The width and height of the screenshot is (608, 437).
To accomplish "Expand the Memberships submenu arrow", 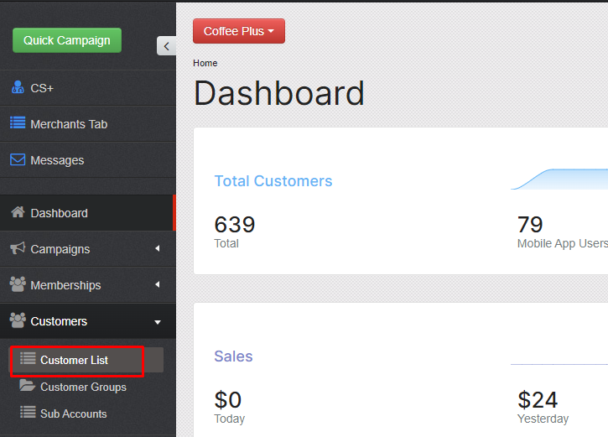I will click(158, 284).
